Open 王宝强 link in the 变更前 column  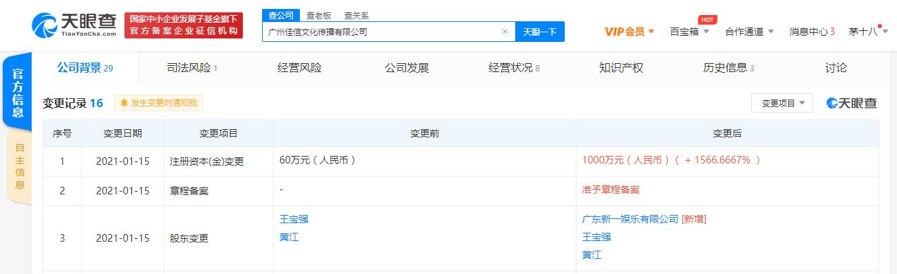(x=294, y=219)
